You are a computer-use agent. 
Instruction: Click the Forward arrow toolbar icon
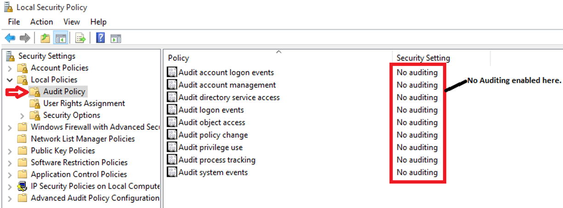point(25,38)
